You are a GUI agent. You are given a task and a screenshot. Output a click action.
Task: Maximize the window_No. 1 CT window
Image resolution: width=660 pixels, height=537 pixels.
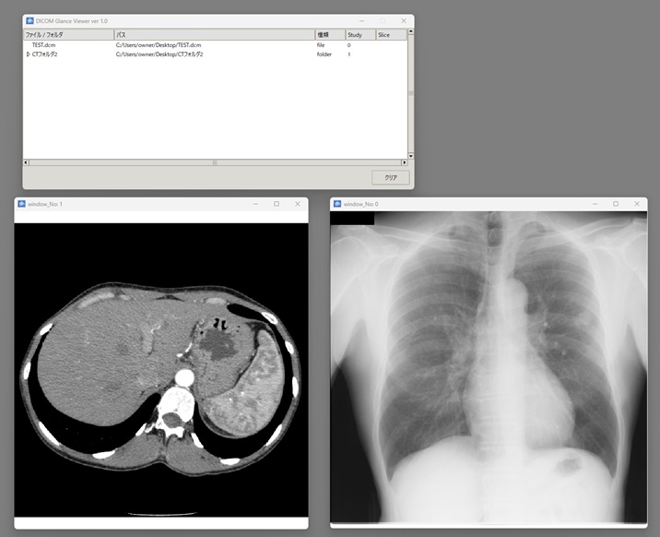276,204
